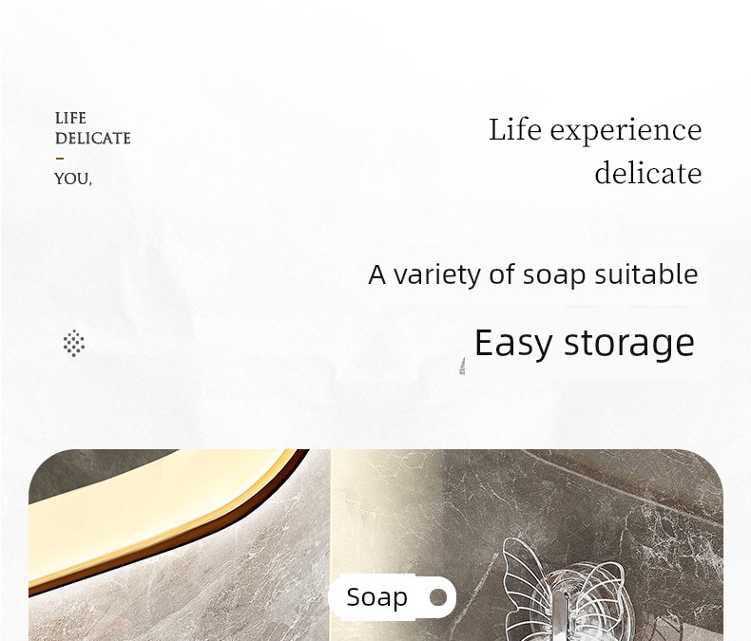Image resolution: width=751 pixels, height=641 pixels.
Task: Click the small gray mark beside Easy storage
Action: tap(462, 367)
